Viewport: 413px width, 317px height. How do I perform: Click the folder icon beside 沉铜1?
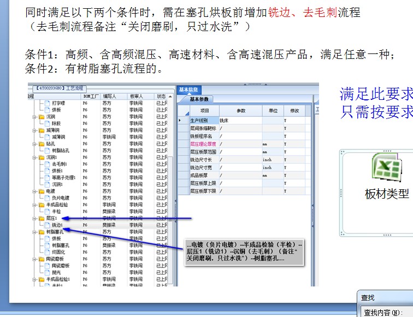coord(42,157)
